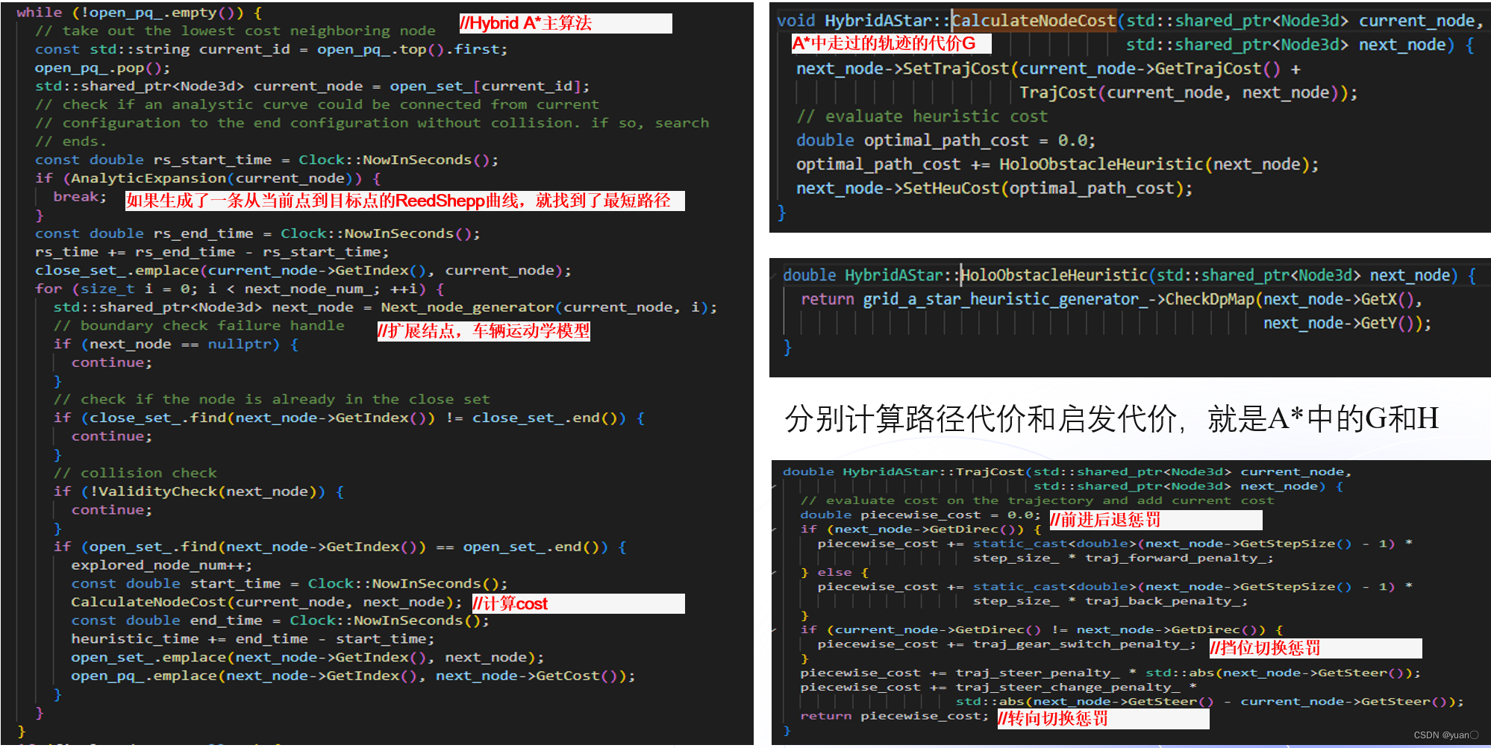Click the 'current_node = open_set_[current_id]' line

coord(313,87)
